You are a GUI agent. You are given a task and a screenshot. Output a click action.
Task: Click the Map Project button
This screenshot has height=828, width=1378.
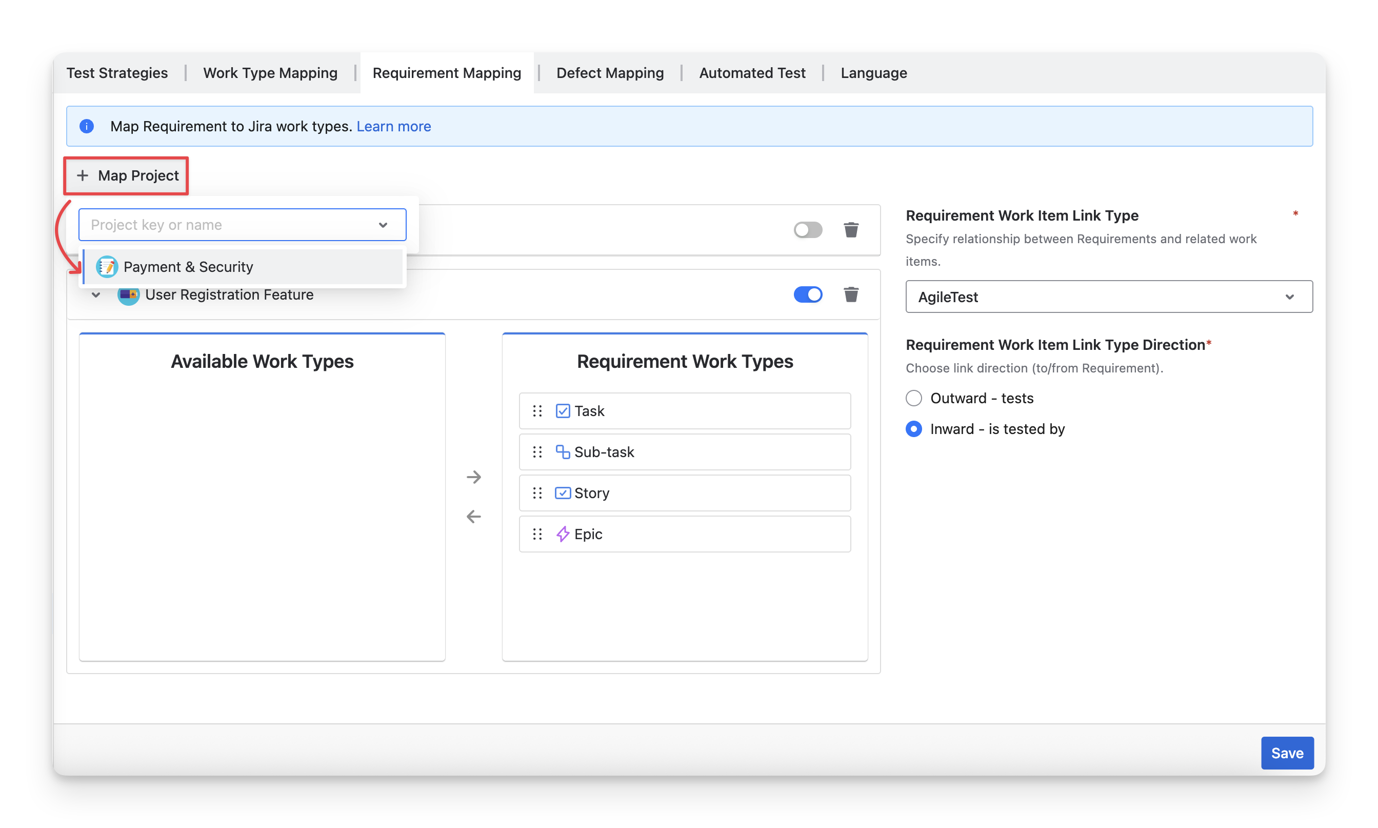point(127,176)
